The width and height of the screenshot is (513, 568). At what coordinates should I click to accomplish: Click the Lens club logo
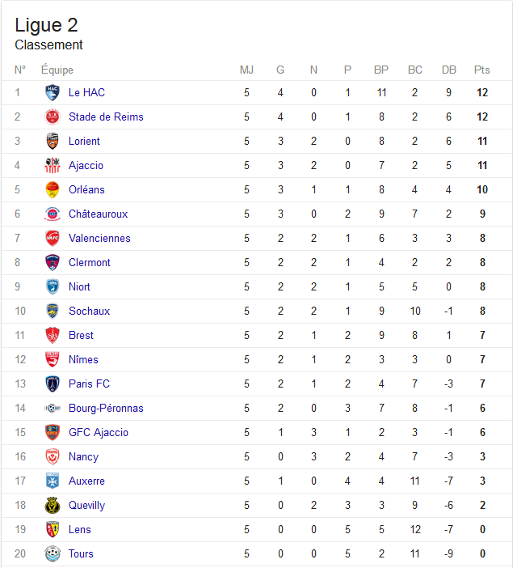[x=53, y=530]
